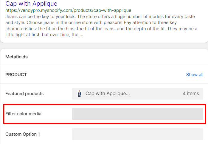Screen dimensions: 208x144
Task: Click the PRODUCT section header
Action: click(16, 75)
